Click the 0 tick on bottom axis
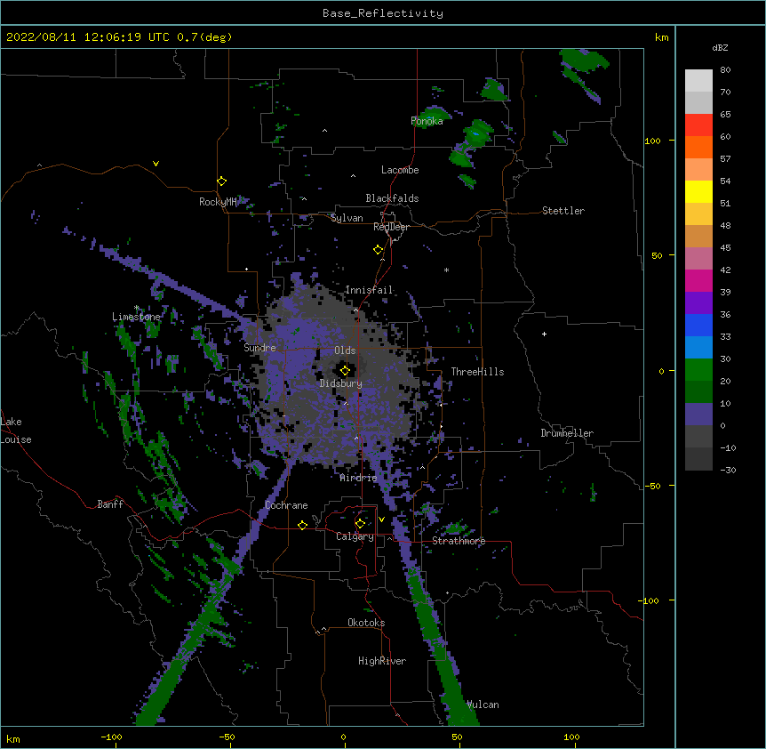 [x=344, y=737]
